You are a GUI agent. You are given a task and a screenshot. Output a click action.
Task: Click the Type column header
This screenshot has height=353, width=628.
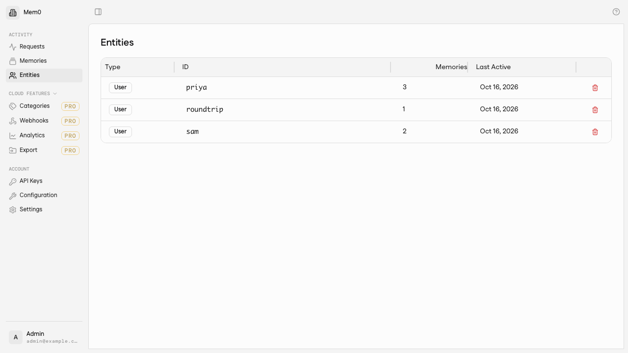112,67
